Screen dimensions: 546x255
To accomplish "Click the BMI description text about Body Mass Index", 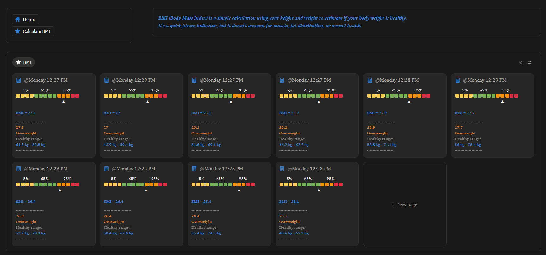I will tap(282, 18).
